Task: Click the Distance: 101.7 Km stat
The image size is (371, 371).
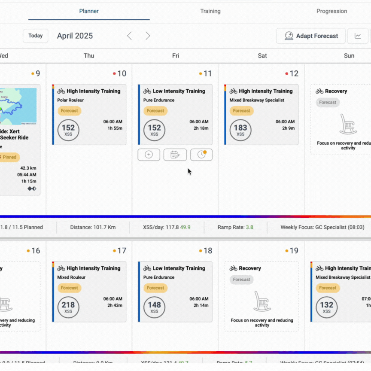Action: pos(93,227)
